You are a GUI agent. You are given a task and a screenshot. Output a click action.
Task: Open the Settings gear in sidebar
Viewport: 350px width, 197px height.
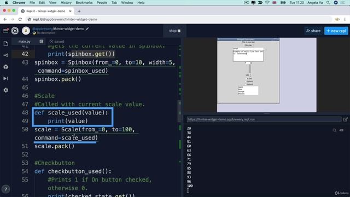[x=6, y=90]
